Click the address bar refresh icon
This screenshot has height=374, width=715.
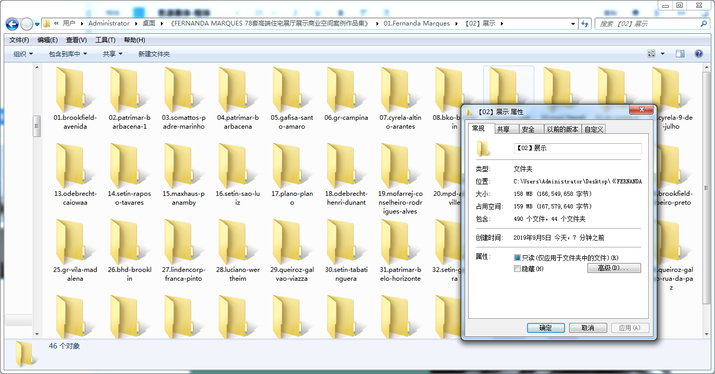585,23
